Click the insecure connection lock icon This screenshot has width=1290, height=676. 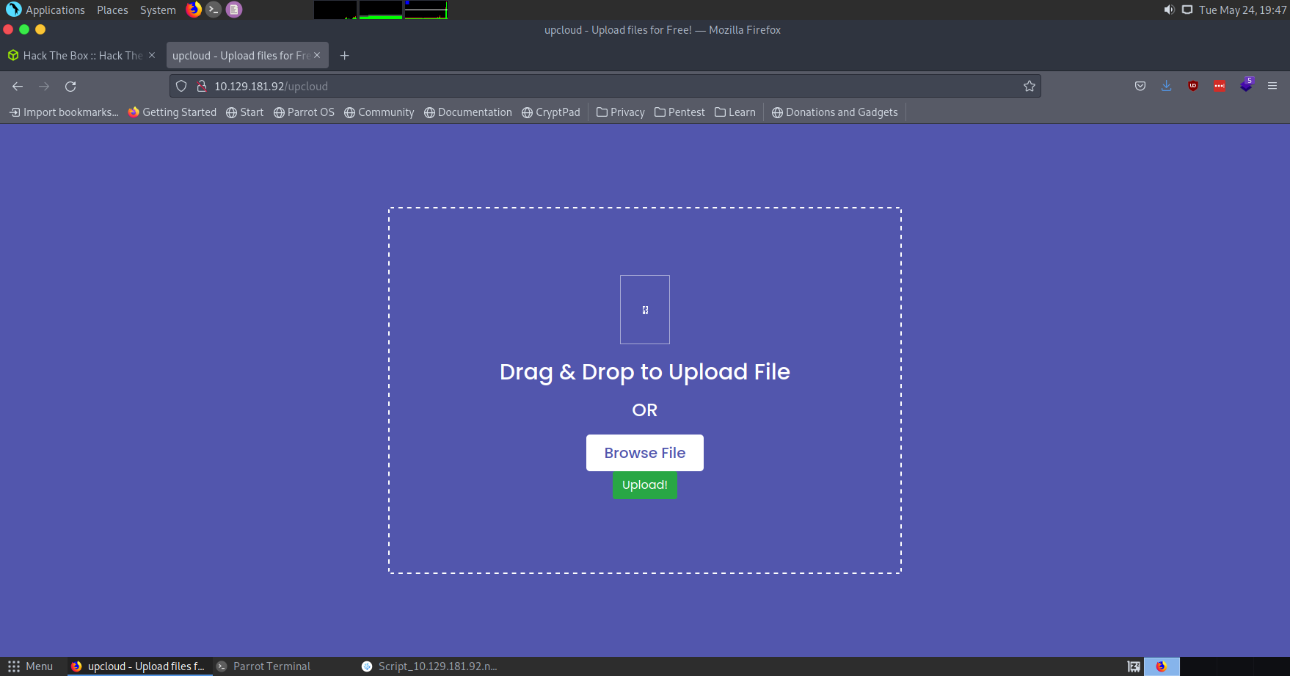[202, 86]
